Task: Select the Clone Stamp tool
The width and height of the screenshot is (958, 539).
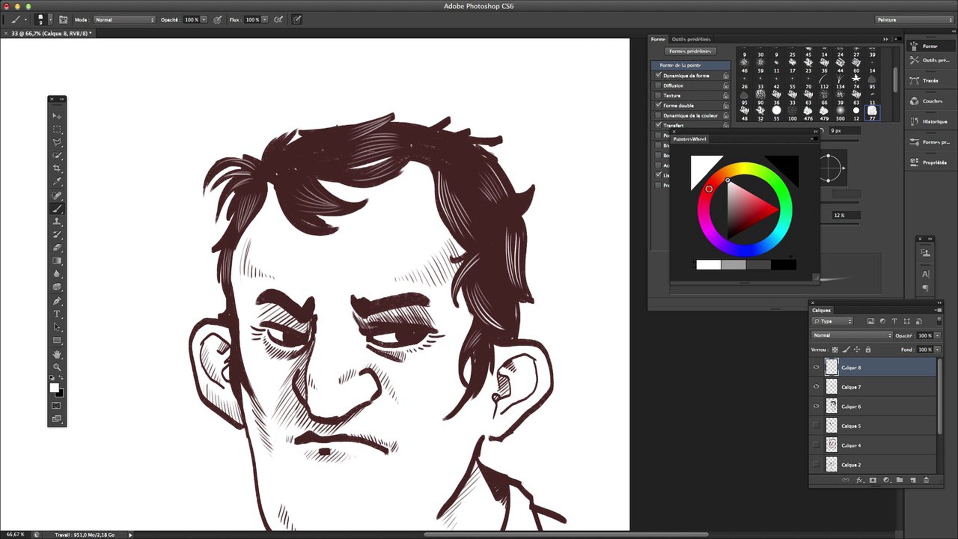Action: [57, 221]
